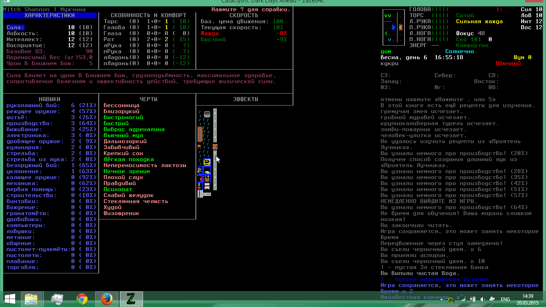Click the 'Вы приняли аспирин.' log message
The image size is (546, 307).
(414, 255)
